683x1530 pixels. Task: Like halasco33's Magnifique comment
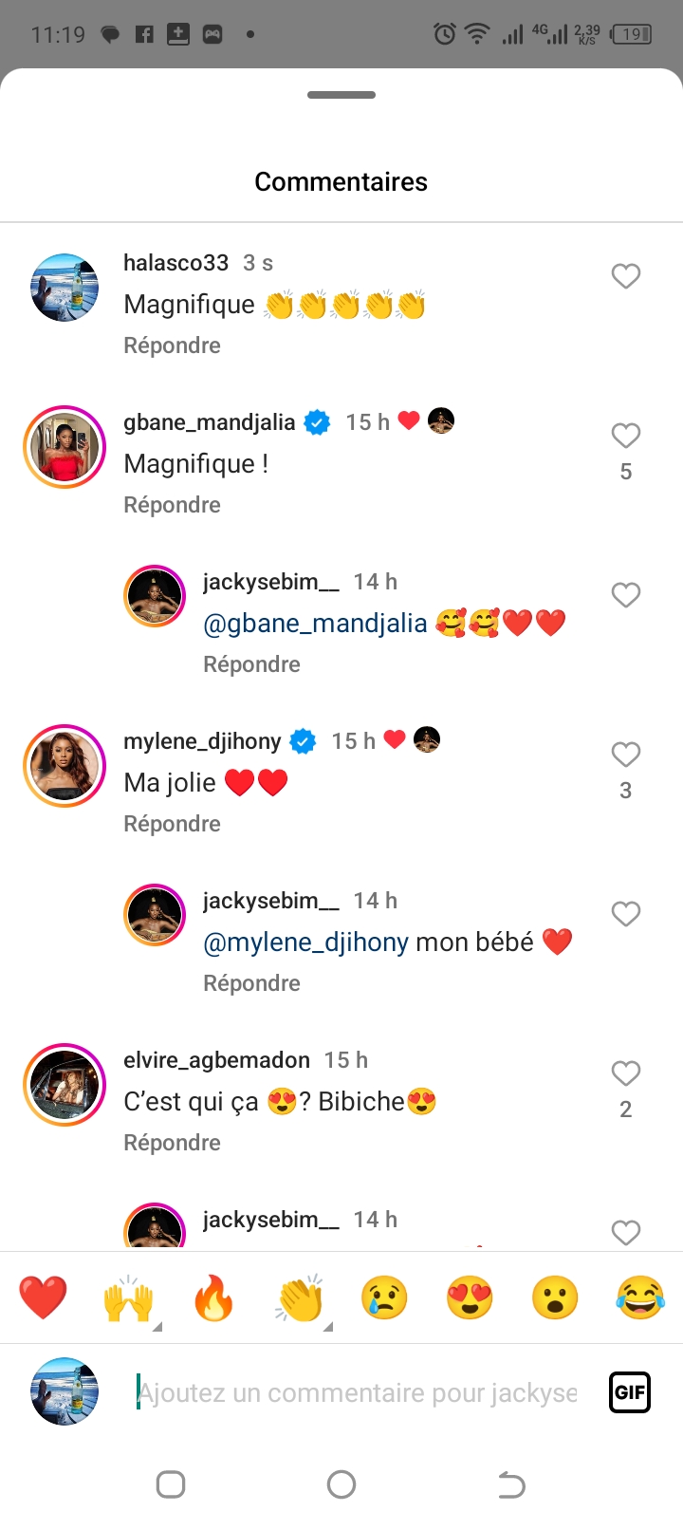click(625, 276)
